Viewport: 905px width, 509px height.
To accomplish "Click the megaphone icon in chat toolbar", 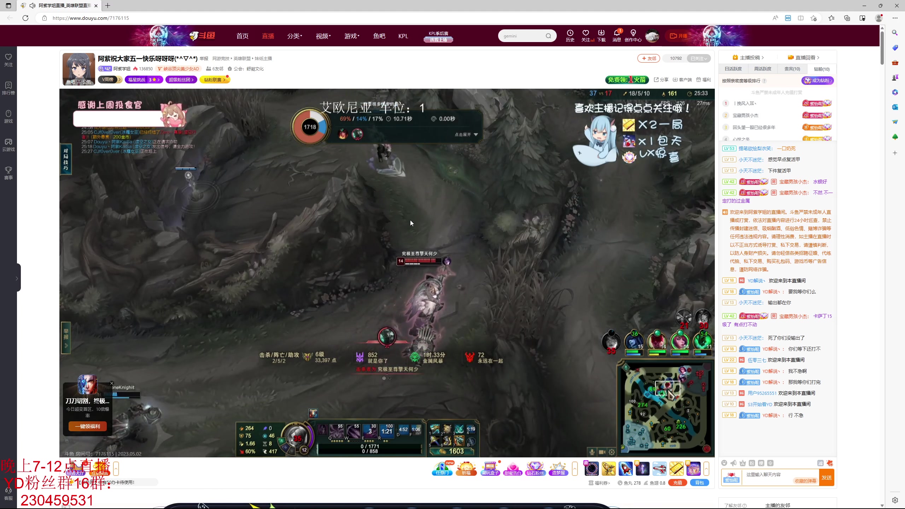I will click(x=734, y=463).
